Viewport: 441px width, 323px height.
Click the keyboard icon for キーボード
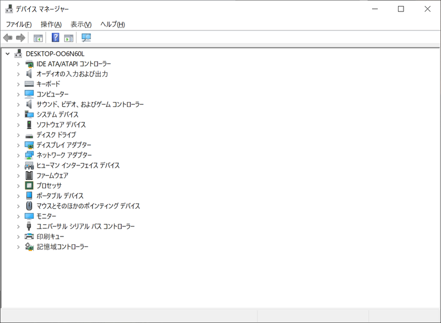click(29, 84)
